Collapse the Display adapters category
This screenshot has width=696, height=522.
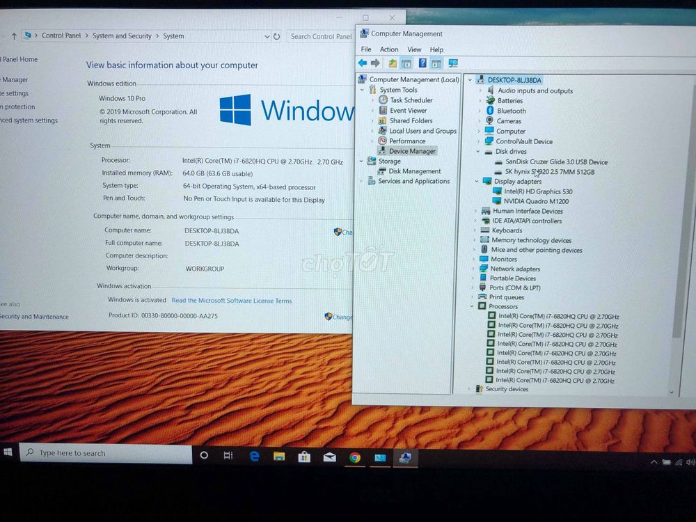pyautogui.click(x=477, y=181)
